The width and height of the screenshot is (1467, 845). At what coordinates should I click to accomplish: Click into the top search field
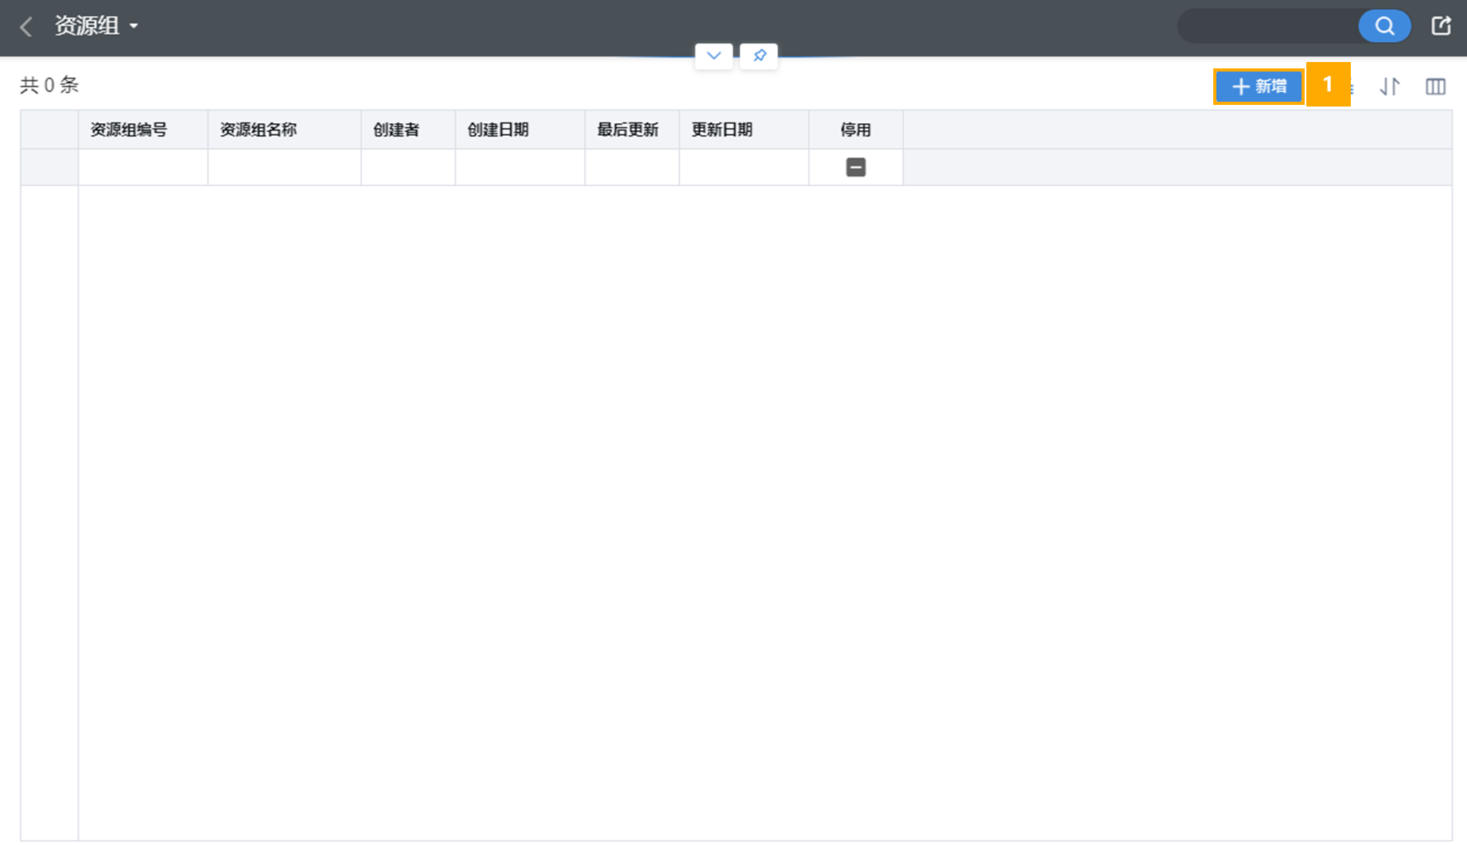pos(1268,25)
